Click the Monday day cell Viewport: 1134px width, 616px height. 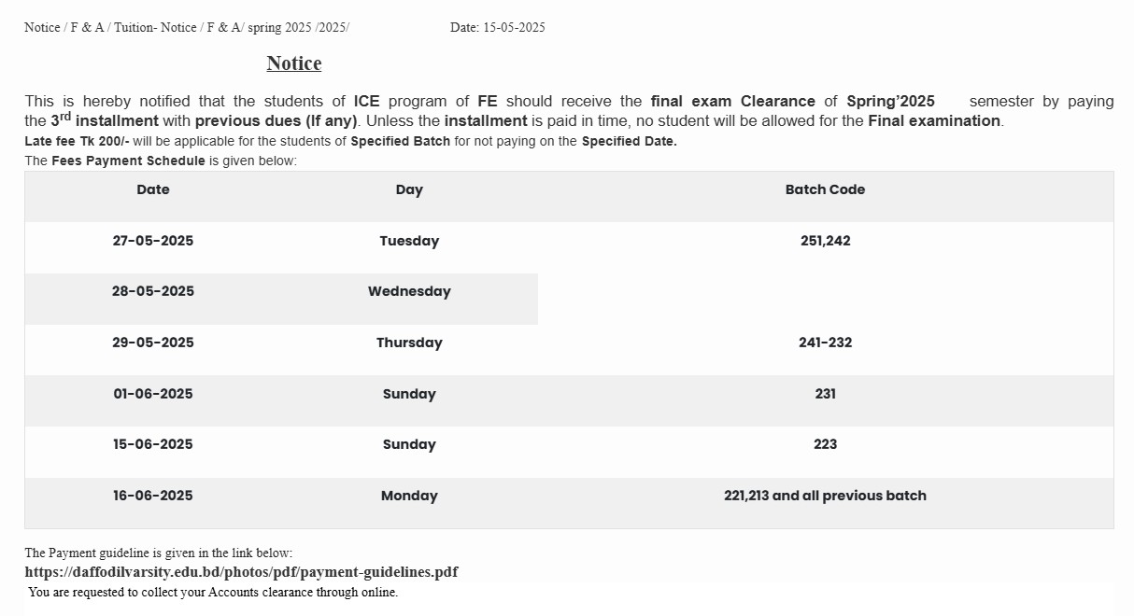pyautogui.click(x=409, y=496)
